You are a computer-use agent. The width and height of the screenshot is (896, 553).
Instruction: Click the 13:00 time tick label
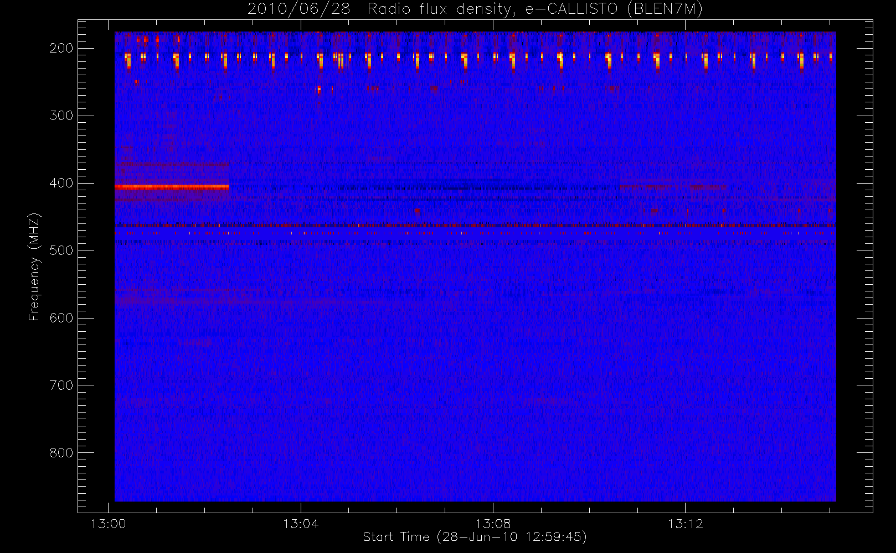coord(108,524)
